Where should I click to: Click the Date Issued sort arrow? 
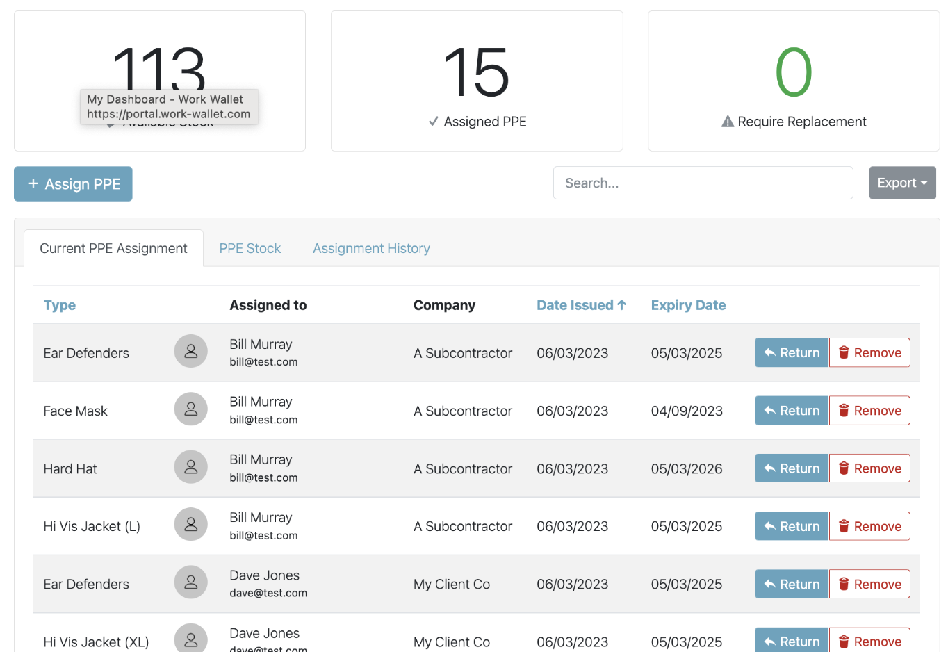(622, 305)
